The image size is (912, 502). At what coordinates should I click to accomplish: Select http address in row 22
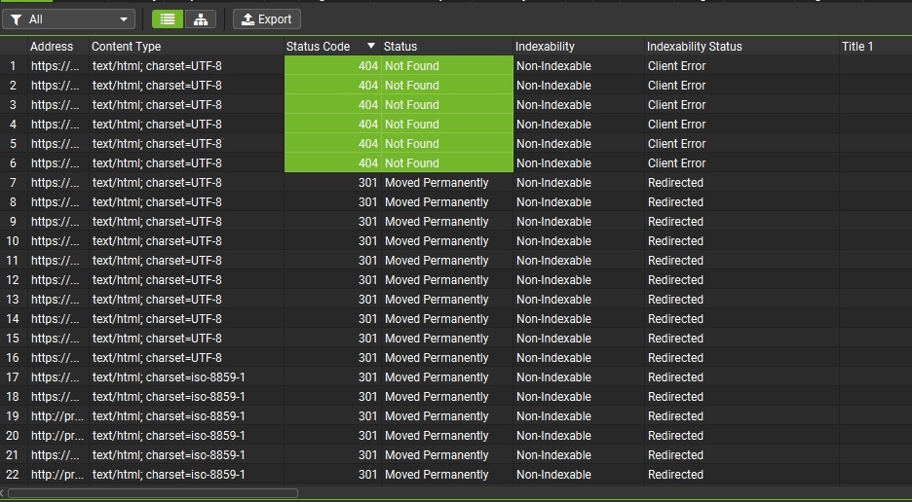pos(58,475)
